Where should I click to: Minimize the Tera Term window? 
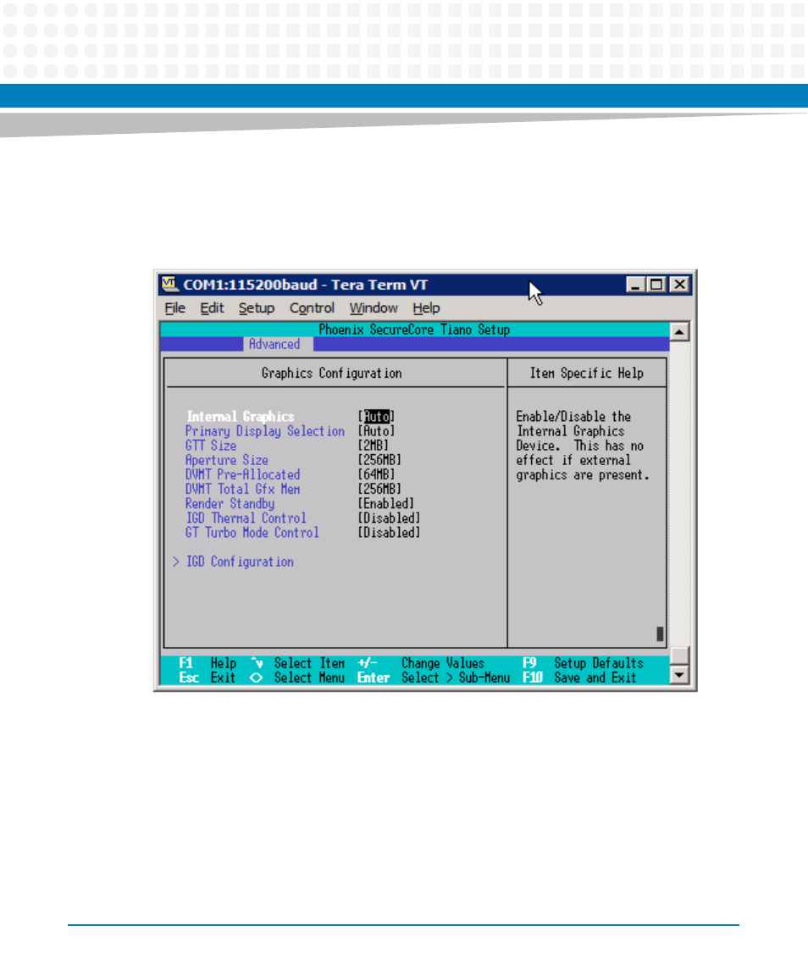click(635, 285)
